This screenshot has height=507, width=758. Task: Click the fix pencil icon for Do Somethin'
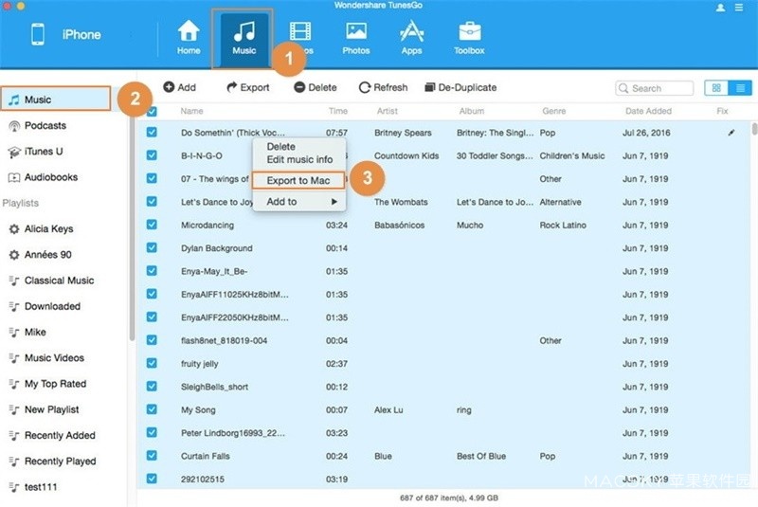point(731,133)
